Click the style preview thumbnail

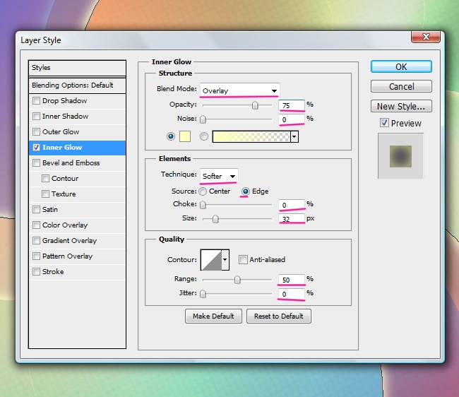click(x=400, y=157)
